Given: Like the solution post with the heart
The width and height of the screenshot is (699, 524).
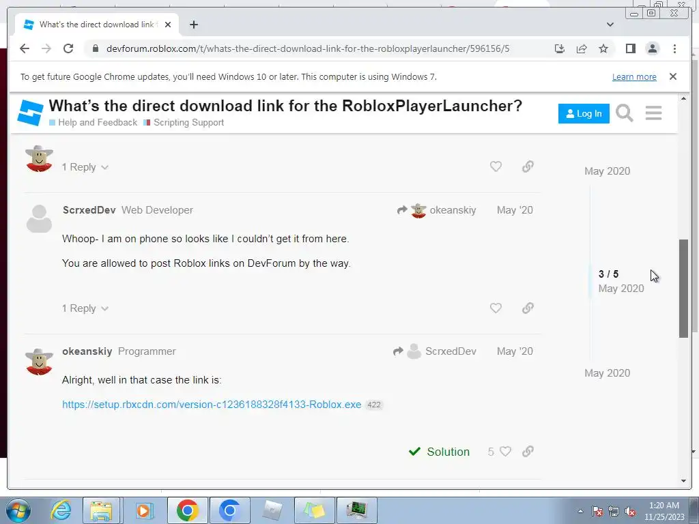Looking at the screenshot, I should pos(505,452).
